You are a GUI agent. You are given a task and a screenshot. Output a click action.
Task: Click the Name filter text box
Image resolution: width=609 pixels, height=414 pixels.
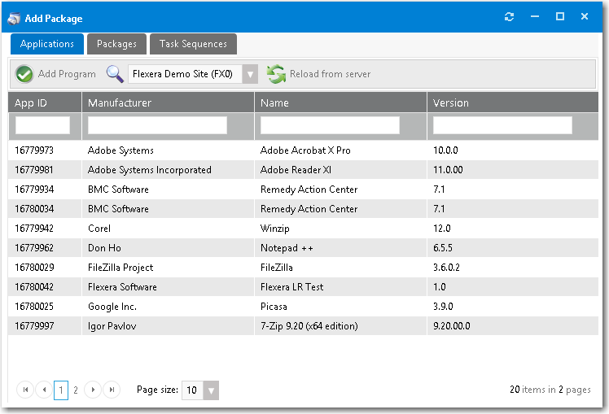330,125
